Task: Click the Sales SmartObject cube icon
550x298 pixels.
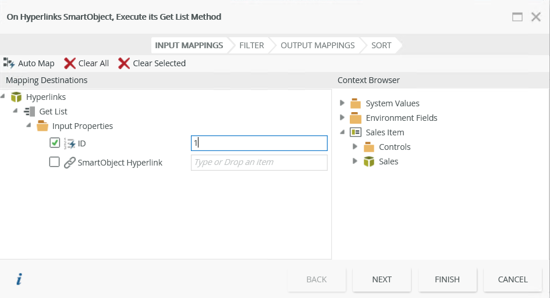Action: [369, 161]
